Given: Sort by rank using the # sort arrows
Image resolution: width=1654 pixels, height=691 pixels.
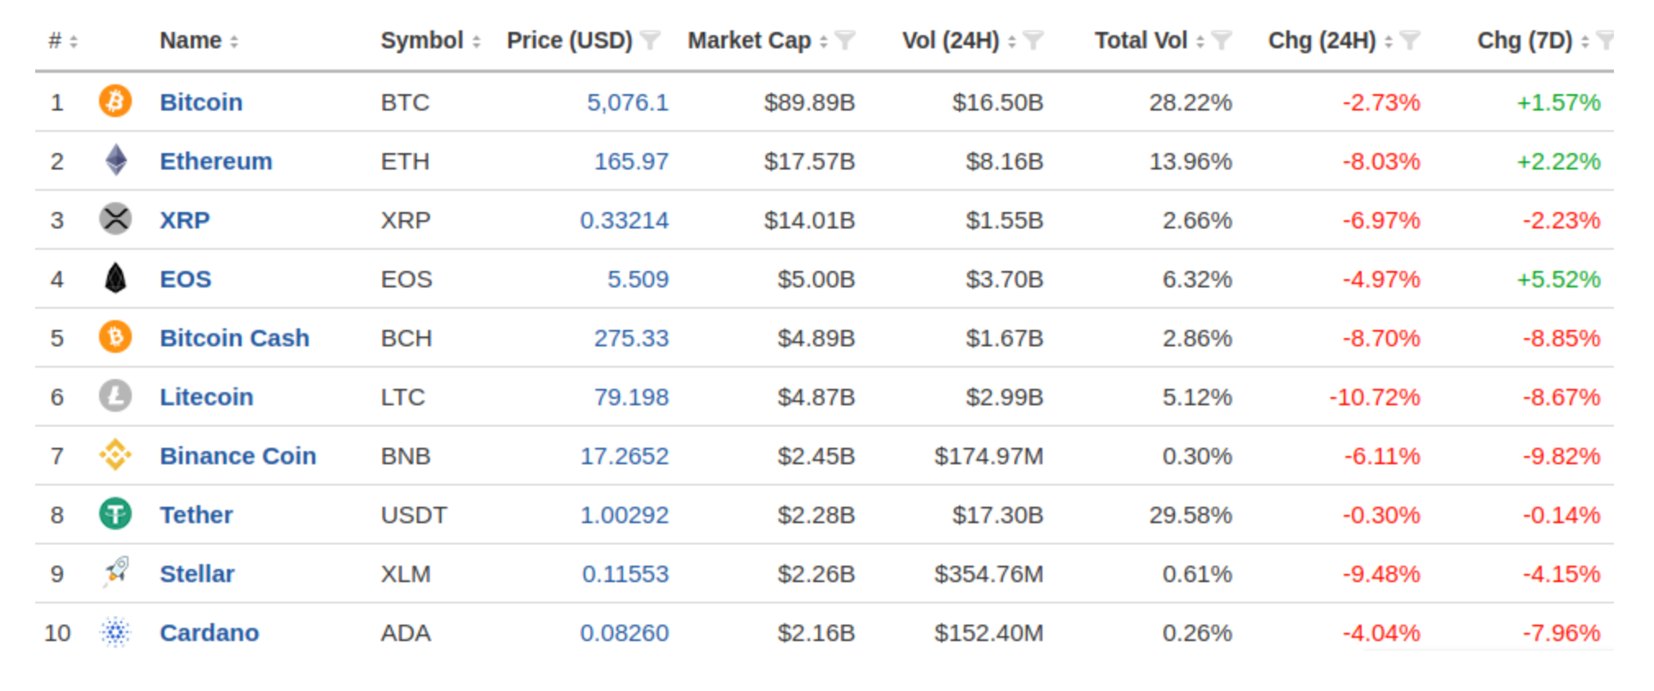Looking at the screenshot, I should click(74, 41).
